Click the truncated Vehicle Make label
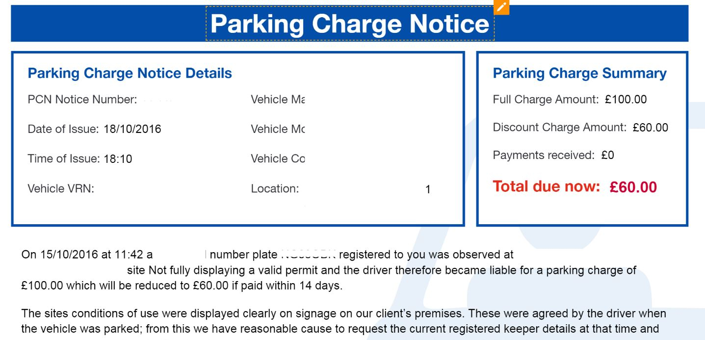This screenshot has width=705, height=340. pos(278,100)
